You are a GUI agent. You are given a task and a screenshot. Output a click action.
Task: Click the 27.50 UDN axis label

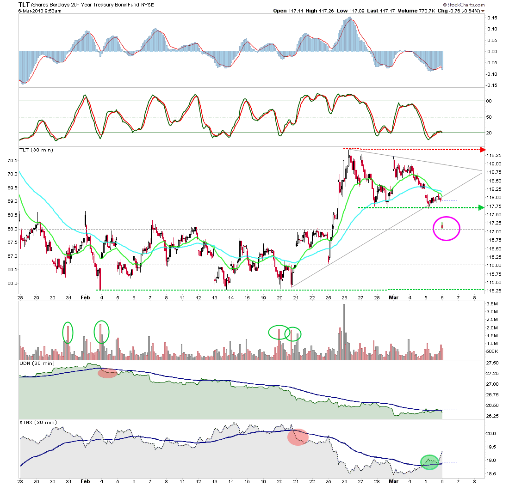point(492,363)
